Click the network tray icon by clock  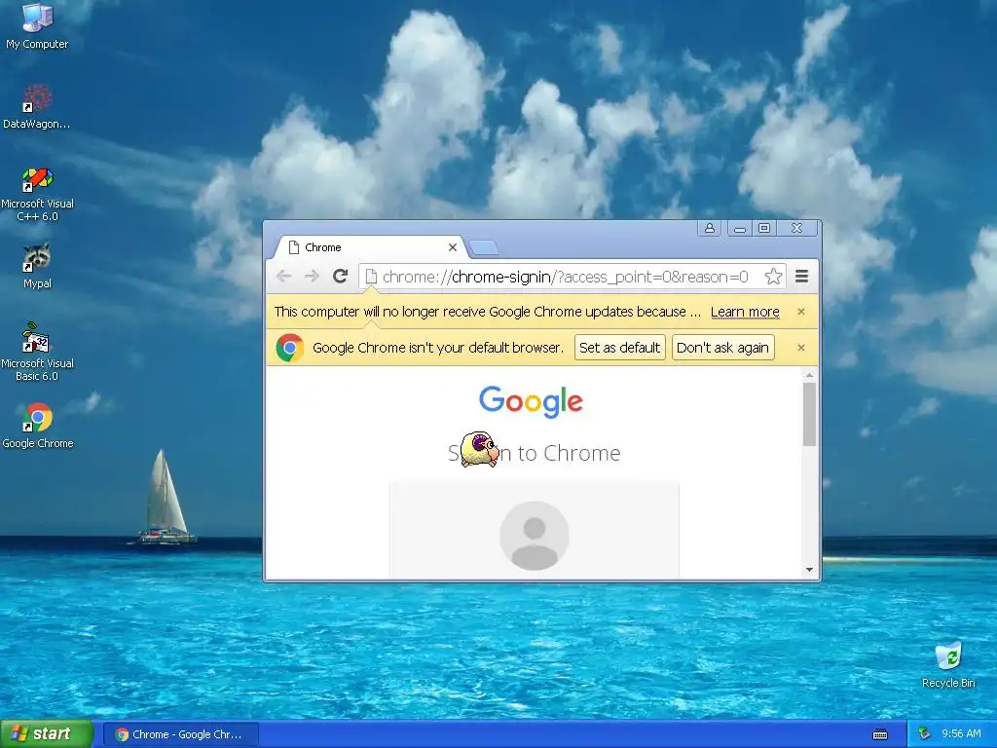925,734
